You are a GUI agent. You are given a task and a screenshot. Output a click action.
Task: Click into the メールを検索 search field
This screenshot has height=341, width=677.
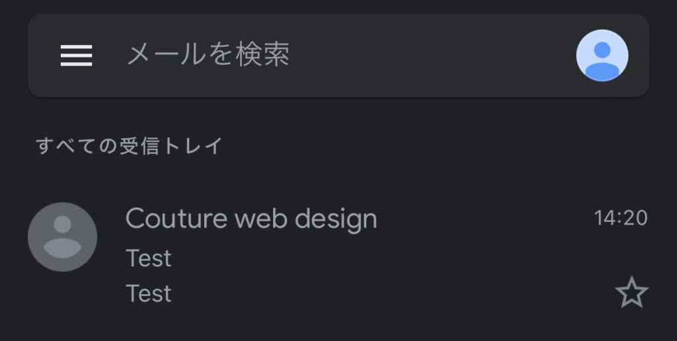tap(338, 56)
